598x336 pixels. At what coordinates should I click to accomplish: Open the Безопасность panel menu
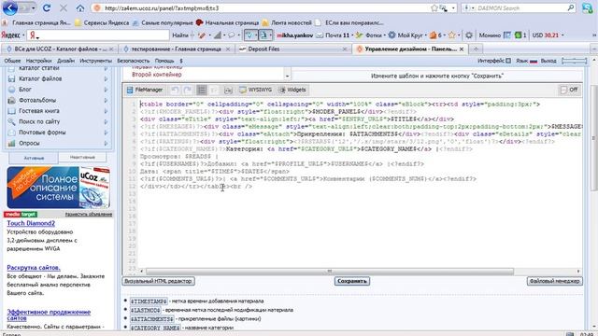[x=133, y=61]
